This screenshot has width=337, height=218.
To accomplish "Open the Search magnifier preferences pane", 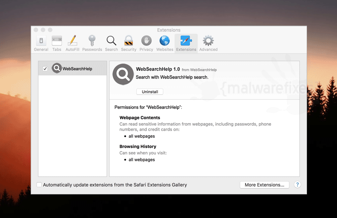I will tap(111, 44).
